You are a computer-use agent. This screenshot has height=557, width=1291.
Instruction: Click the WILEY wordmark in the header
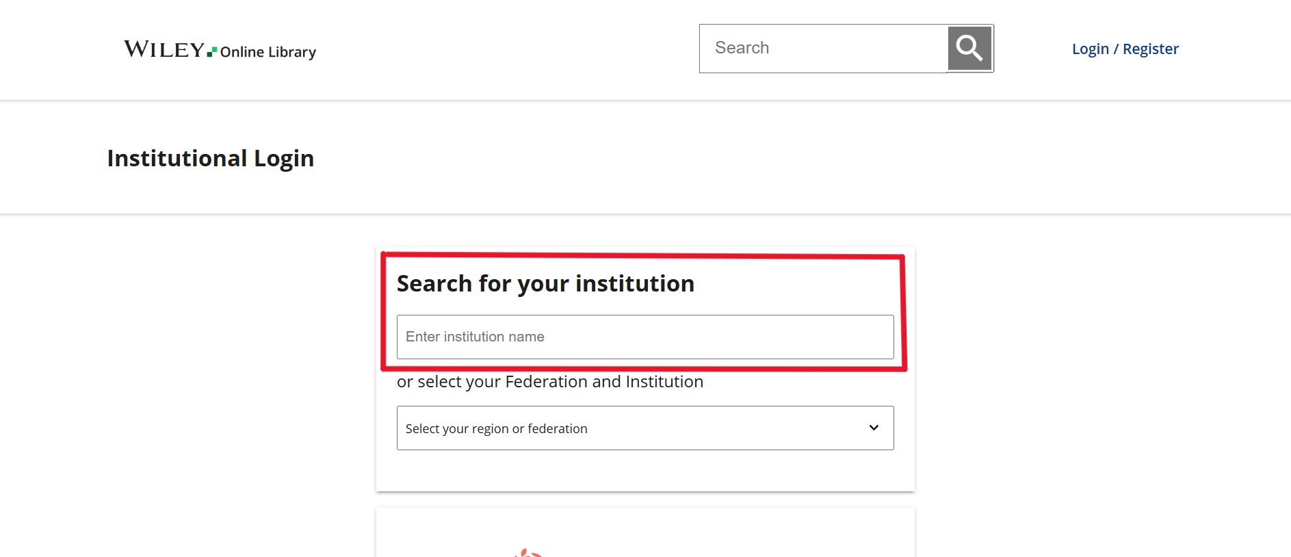click(164, 49)
